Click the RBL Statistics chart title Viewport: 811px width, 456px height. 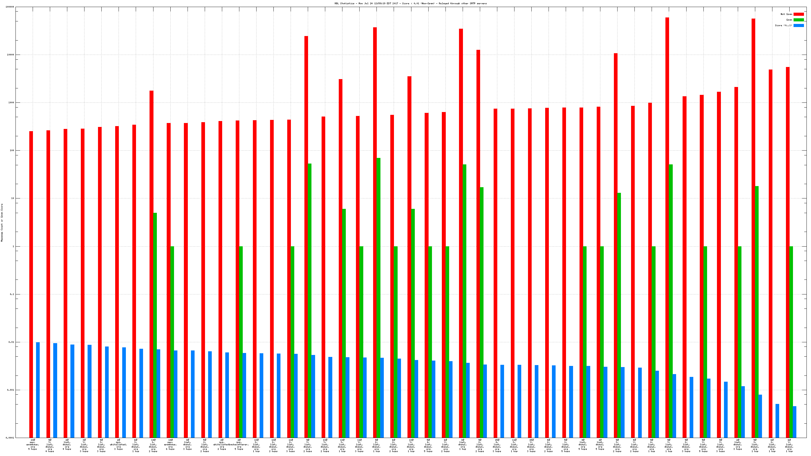point(410,3)
